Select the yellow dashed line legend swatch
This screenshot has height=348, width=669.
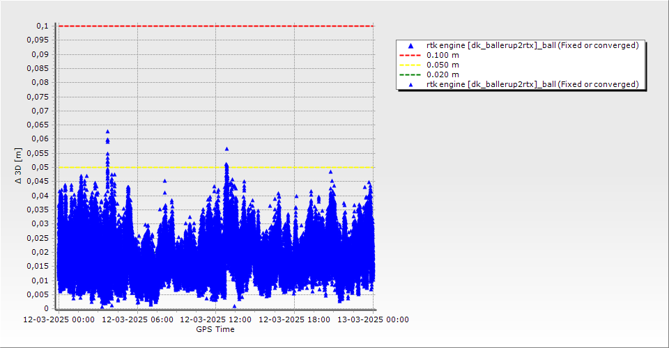click(x=410, y=65)
